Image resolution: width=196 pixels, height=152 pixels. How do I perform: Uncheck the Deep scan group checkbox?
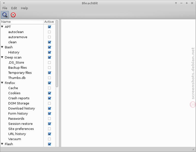click(x=49, y=58)
